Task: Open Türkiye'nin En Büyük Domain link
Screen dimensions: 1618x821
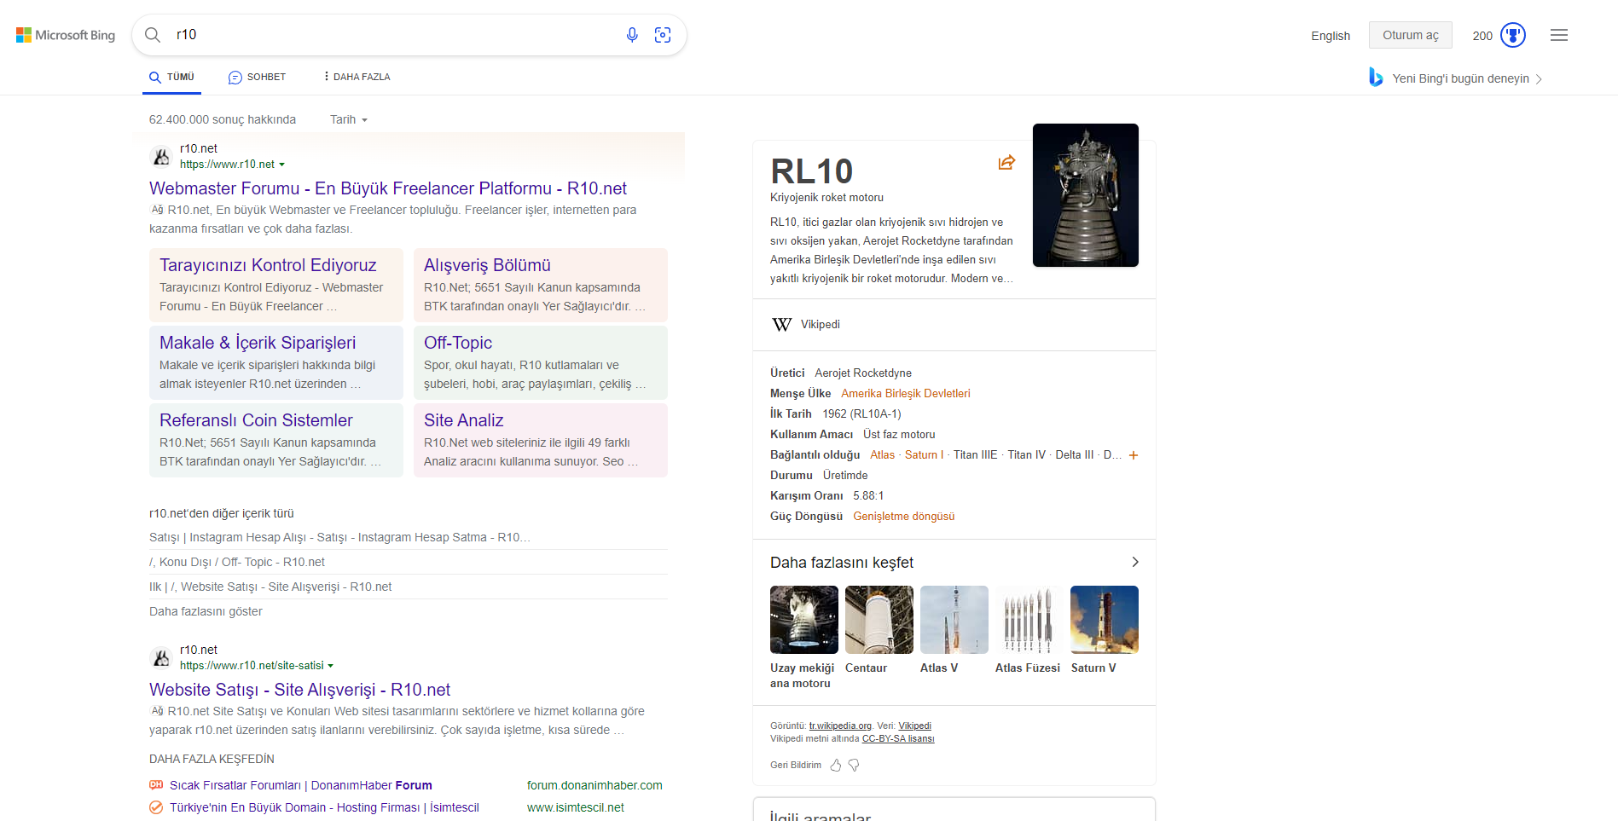Action: [324, 807]
